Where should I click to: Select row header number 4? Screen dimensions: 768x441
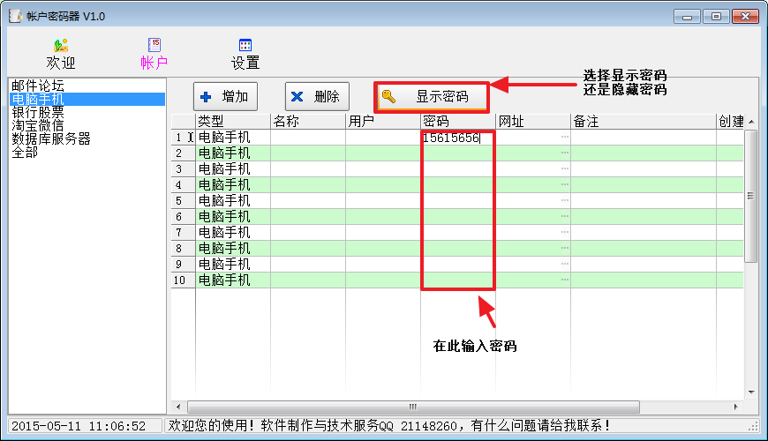click(x=184, y=185)
